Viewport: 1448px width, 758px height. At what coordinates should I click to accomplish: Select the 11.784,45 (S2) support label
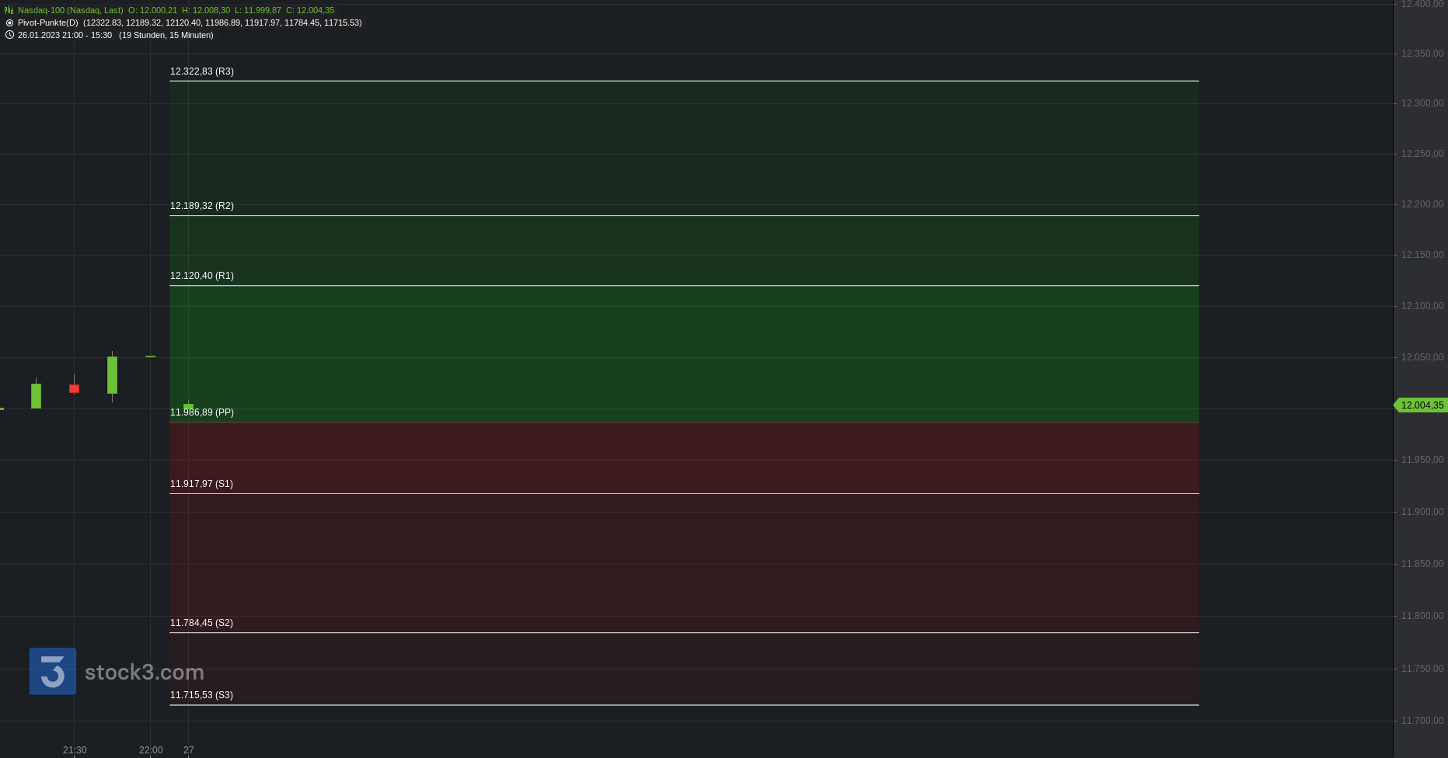click(201, 623)
